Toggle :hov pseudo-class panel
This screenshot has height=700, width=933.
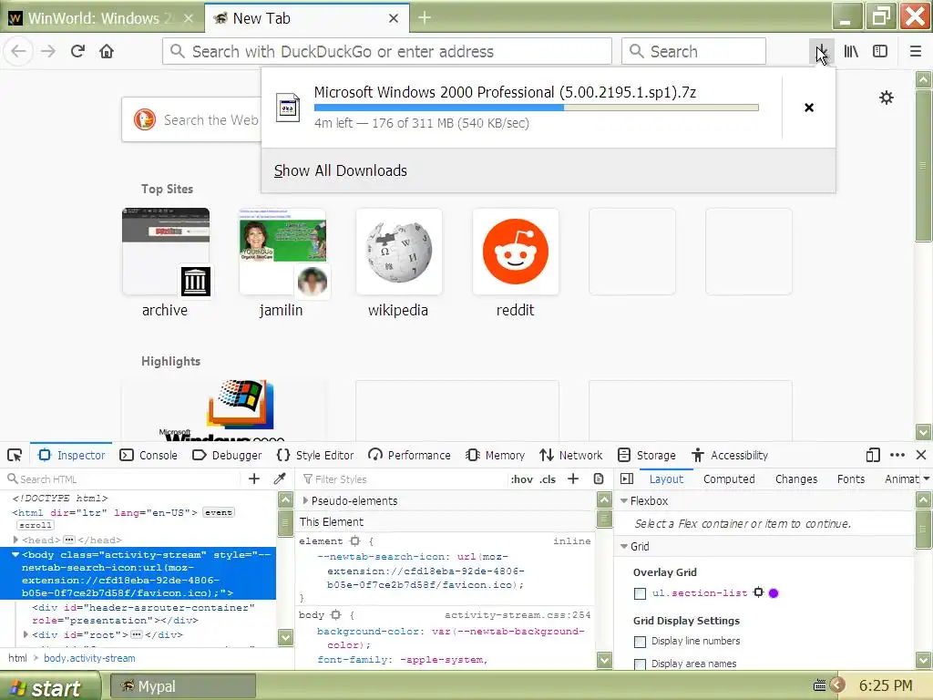click(522, 479)
